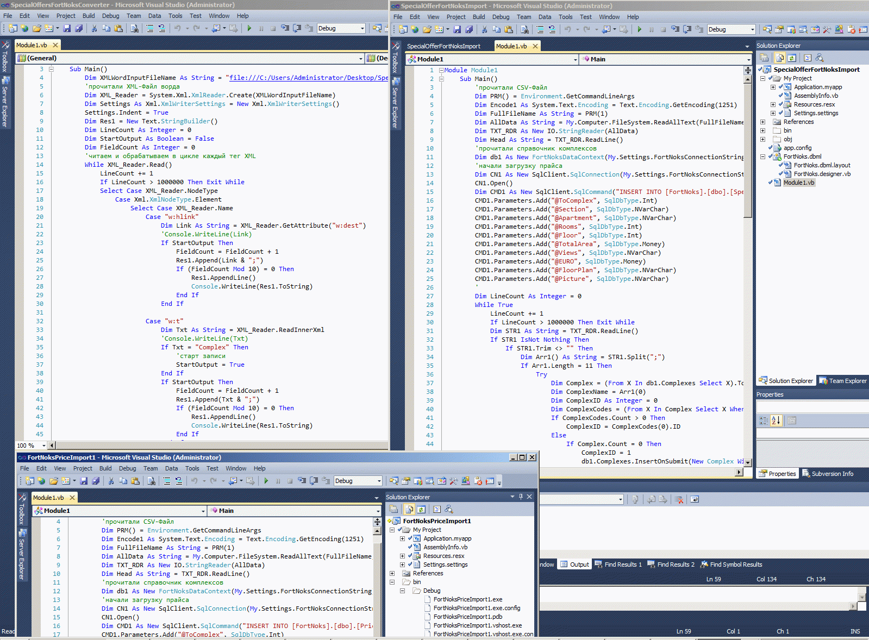Open Server Explorer side tab in Converter window
This screenshot has width=869, height=640.
click(5, 101)
